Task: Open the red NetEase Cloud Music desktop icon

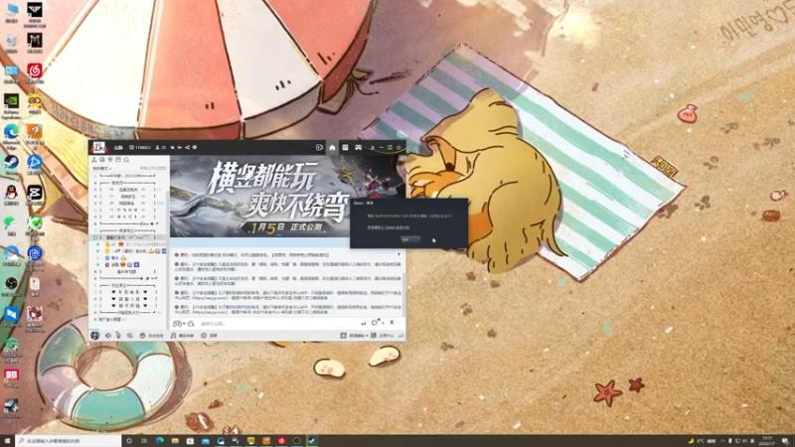Action: (x=35, y=73)
